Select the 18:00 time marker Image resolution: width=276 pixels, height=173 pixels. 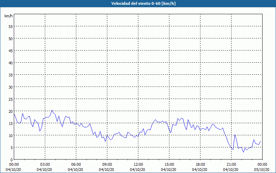pyautogui.click(x=200, y=164)
